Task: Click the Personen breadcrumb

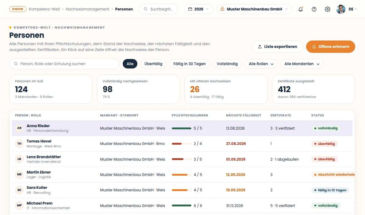Action: click(124, 9)
